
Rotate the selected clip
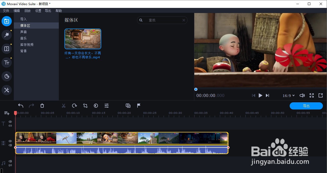[74, 106]
